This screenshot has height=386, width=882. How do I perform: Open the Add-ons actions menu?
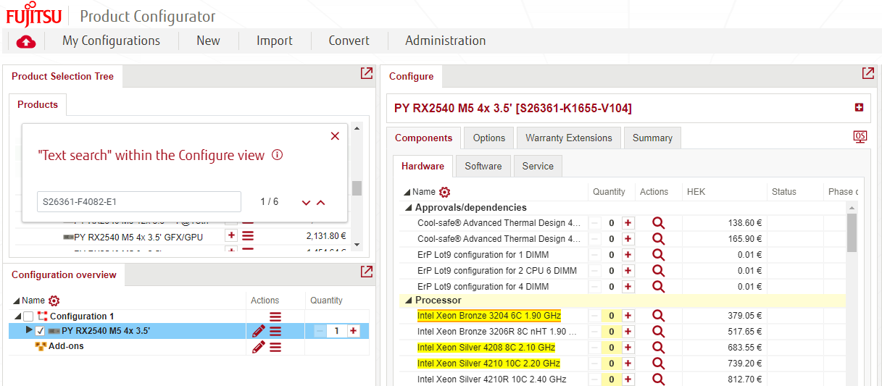coord(275,347)
